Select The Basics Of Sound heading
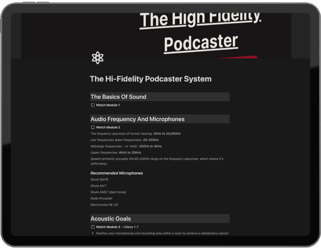 tap(118, 97)
